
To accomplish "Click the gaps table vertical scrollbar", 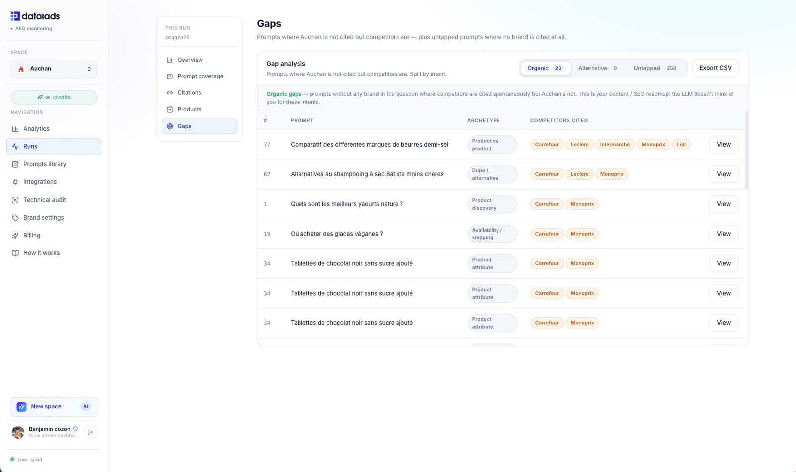I will tap(747, 151).
